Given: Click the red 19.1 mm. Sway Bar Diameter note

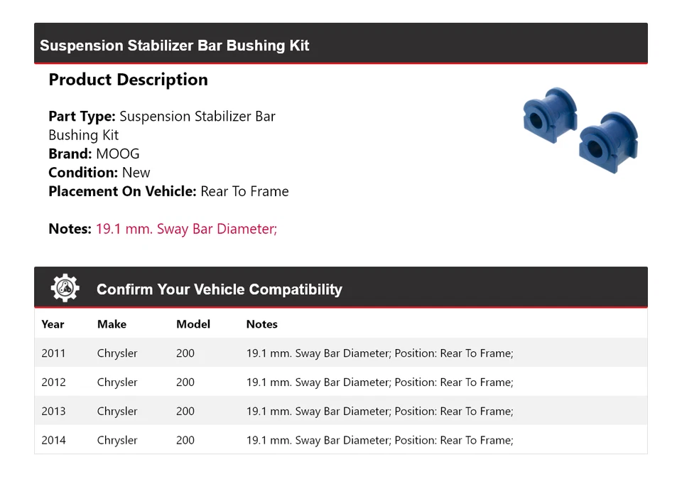Looking at the screenshot, I should click(x=186, y=229).
